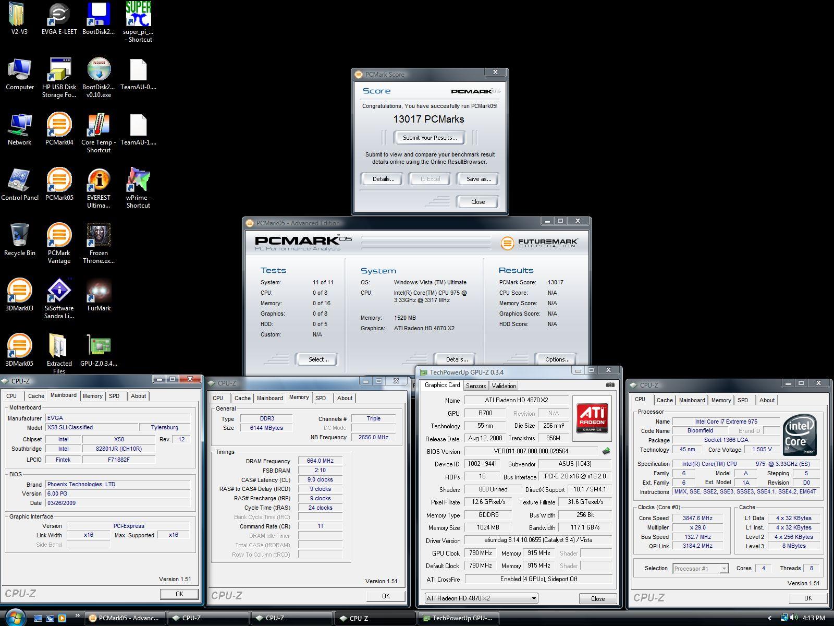Open super_pi shortcut icon
The image size is (834, 626).
pyautogui.click(x=138, y=15)
